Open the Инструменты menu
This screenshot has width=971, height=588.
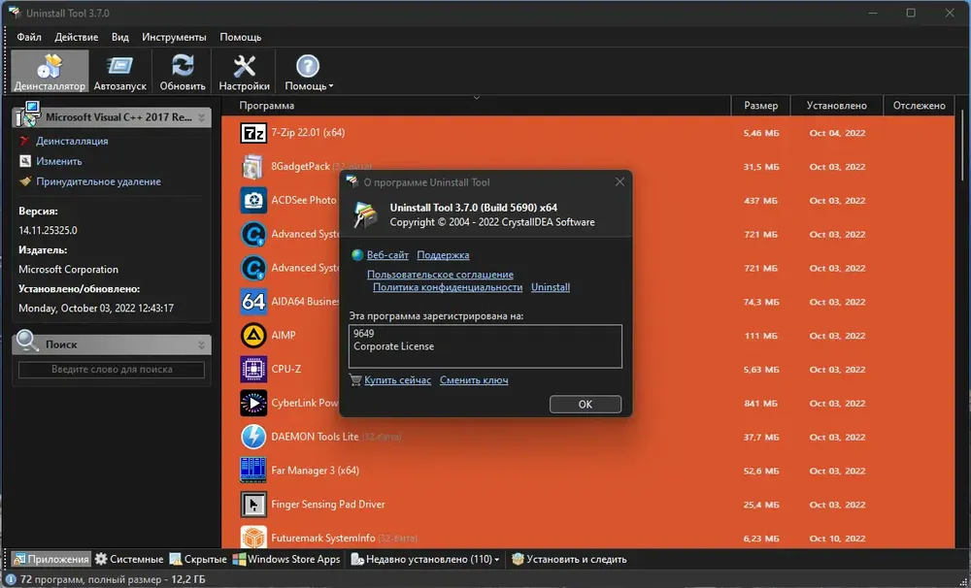(x=174, y=37)
